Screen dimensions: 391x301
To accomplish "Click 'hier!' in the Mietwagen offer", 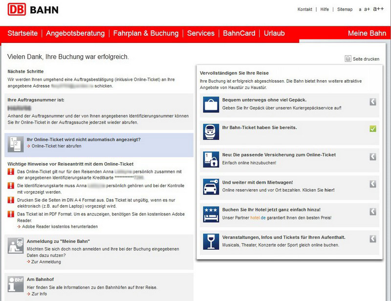I will [x=329, y=190].
